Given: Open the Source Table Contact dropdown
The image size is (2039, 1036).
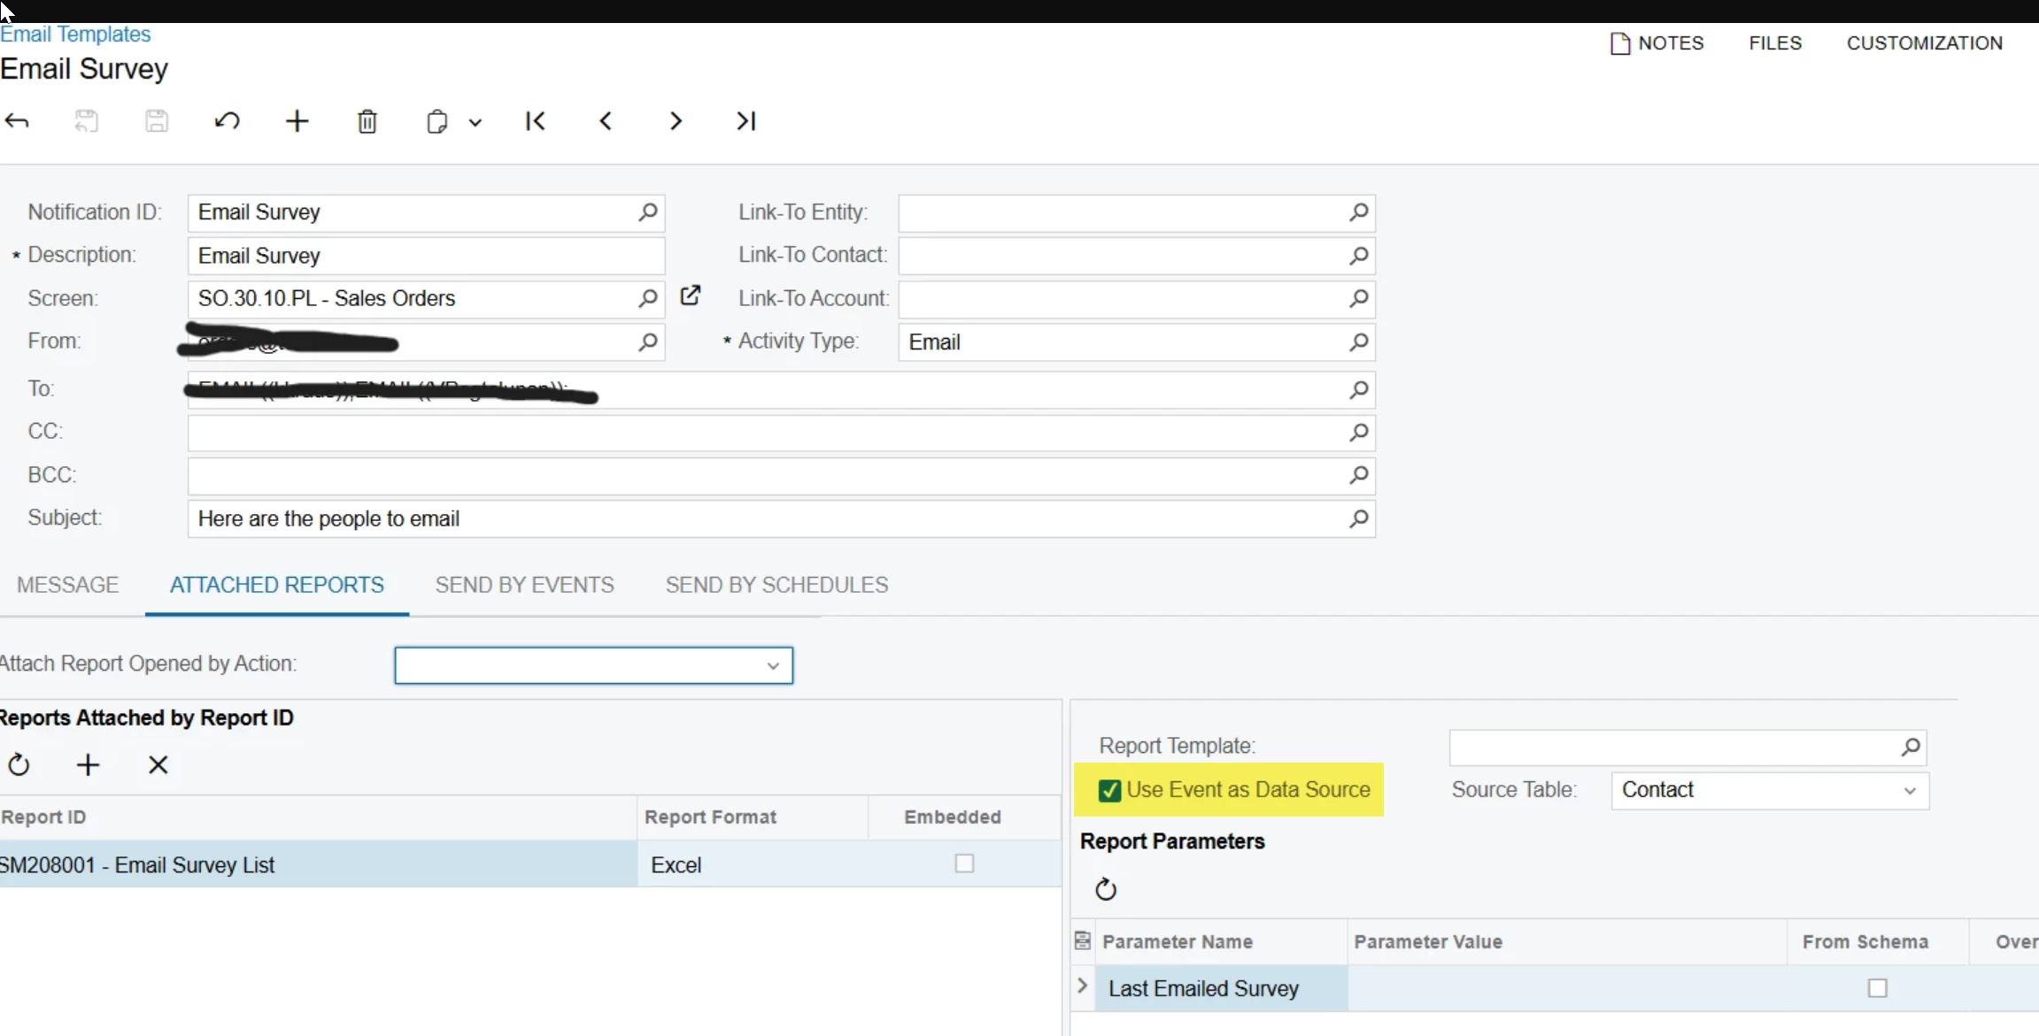Looking at the screenshot, I should pyautogui.click(x=1909, y=791).
